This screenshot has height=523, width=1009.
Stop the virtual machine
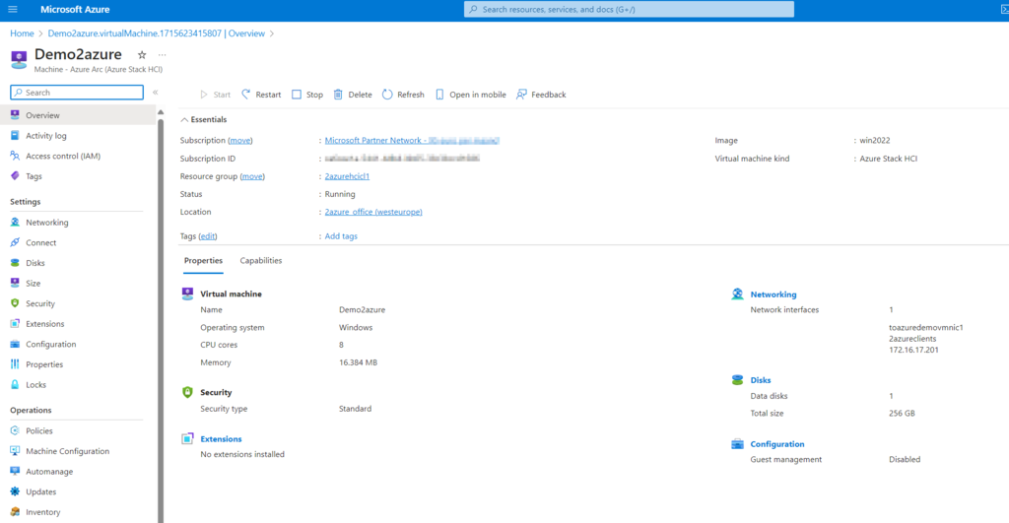click(x=307, y=95)
